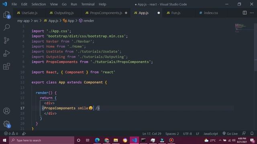Select the render breadcrumb item

(x=87, y=21)
